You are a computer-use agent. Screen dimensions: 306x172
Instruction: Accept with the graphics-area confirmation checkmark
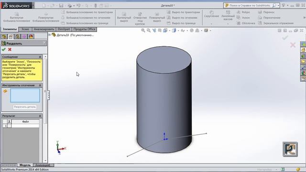[x=285, y=37]
